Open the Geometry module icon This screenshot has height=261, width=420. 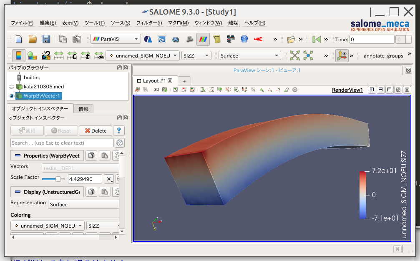coord(161,39)
